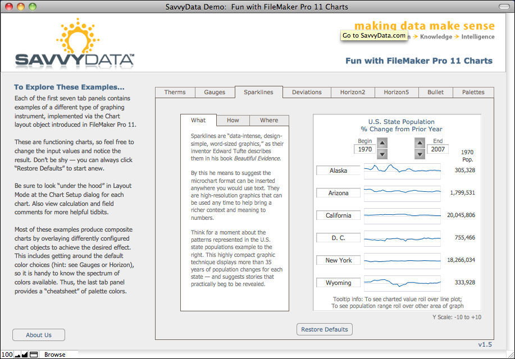Decrease the End year with down arrow
515x359 pixels.
[420, 154]
